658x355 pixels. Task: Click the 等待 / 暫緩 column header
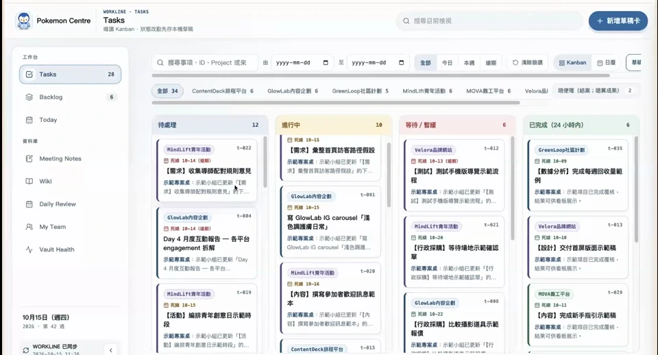pyautogui.click(x=457, y=125)
